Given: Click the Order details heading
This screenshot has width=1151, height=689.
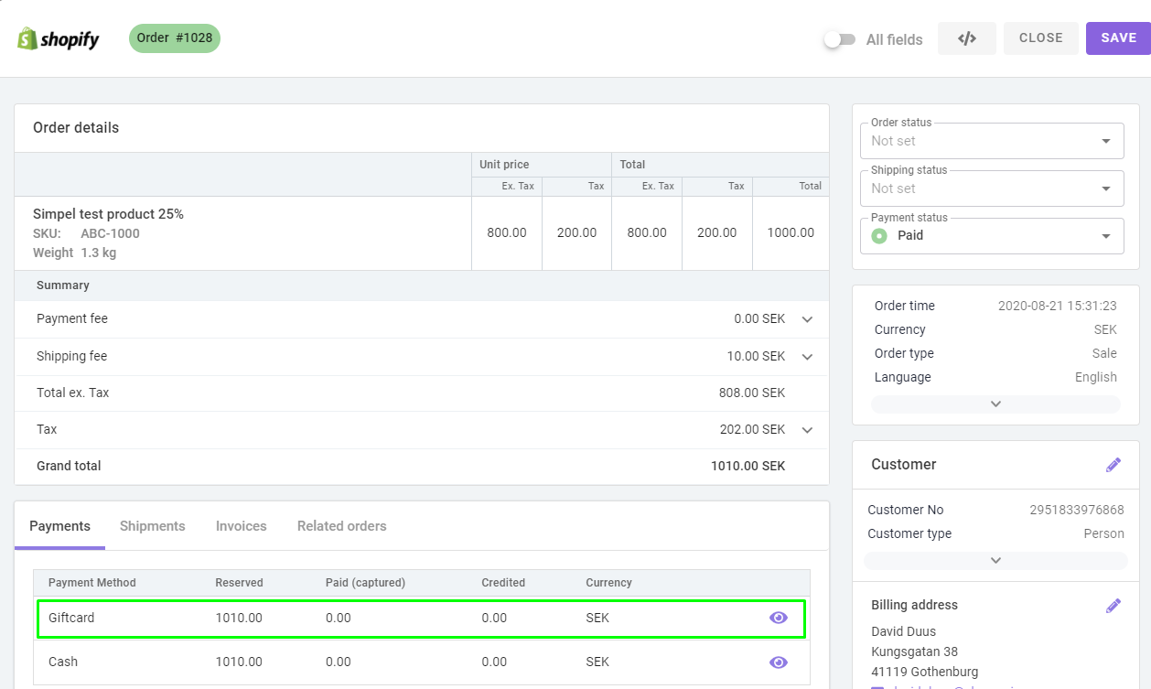Looking at the screenshot, I should coord(76,128).
